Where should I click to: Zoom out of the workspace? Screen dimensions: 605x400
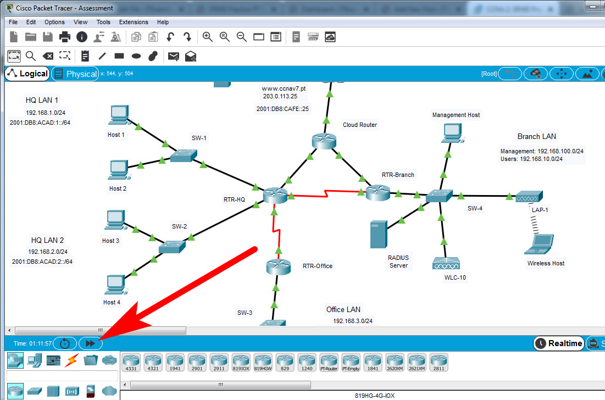(x=242, y=37)
